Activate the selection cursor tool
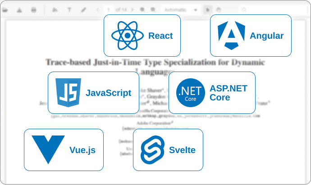The width and height of the screenshot is (311, 185). pos(208,10)
